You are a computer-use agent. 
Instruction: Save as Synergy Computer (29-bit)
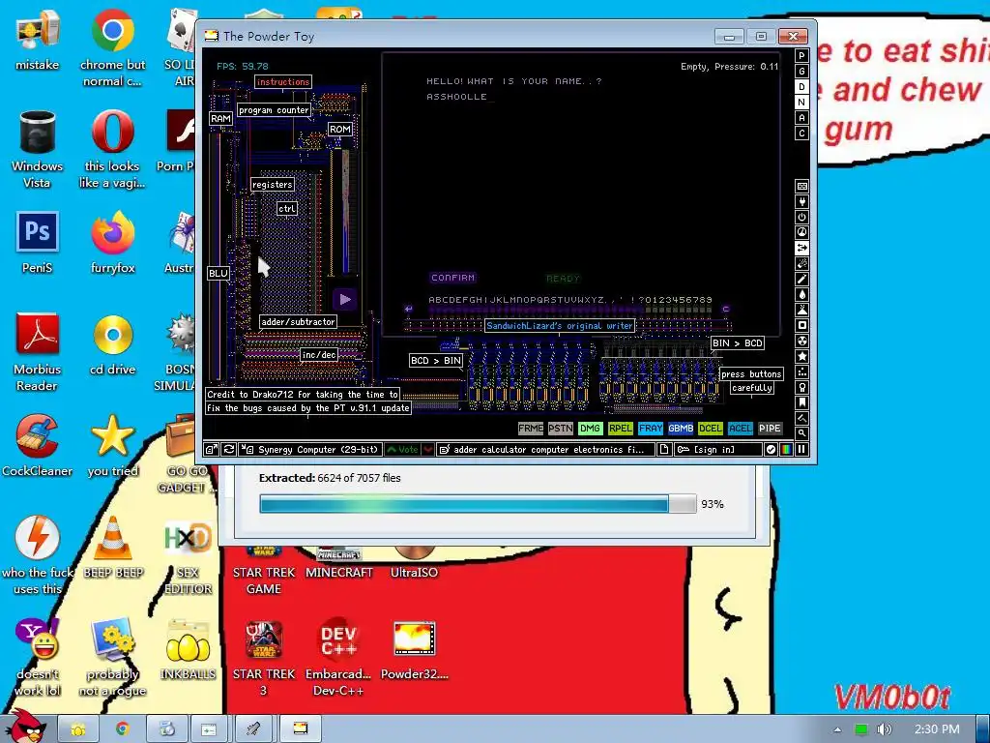click(310, 449)
